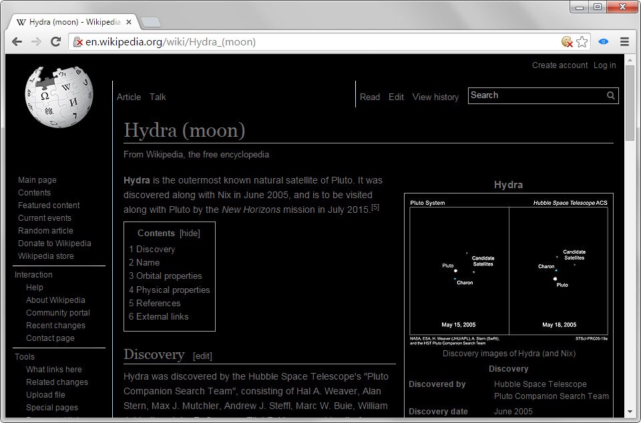The image size is (641, 423).
Task: Bookmark this page with the star icon
Action: pyautogui.click(x=582, y=41)
